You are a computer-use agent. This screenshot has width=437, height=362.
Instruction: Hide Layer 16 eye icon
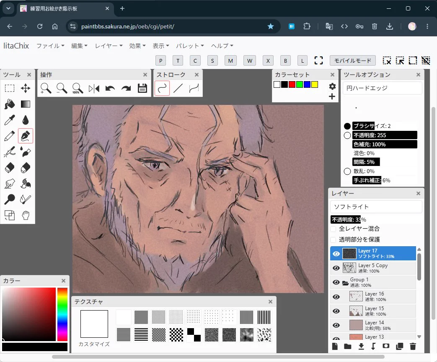(336, 297)
